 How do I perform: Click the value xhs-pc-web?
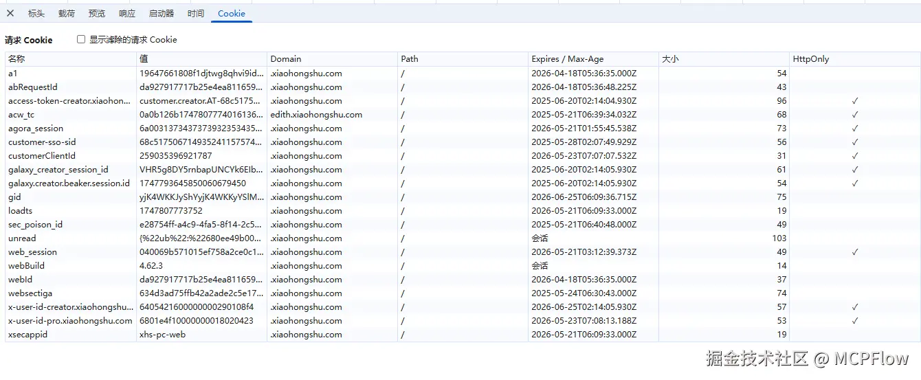pos(162,335)
